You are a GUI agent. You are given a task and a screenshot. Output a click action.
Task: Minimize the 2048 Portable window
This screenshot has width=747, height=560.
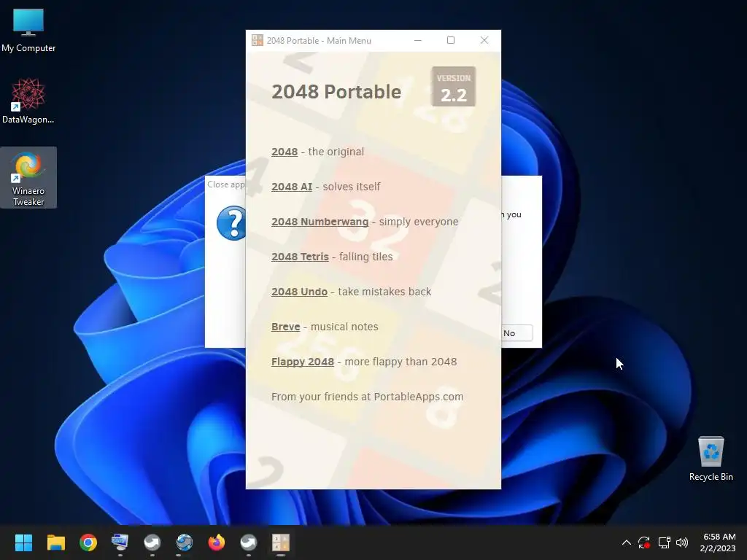(418, 41)
